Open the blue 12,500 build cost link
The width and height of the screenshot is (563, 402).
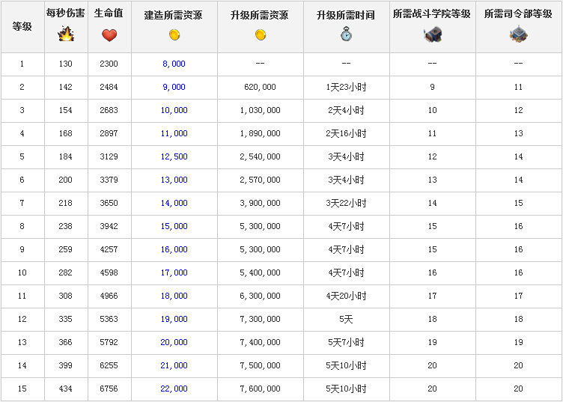tap(174, 157)
